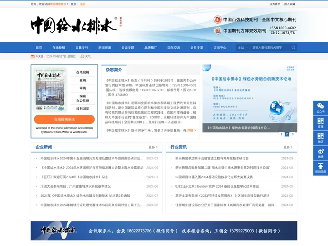Image resolution: width=328 pixels, height=246 pixels.
Task: Click the 微店 QR code sidebar icon
Action: [x=320, y=138]
